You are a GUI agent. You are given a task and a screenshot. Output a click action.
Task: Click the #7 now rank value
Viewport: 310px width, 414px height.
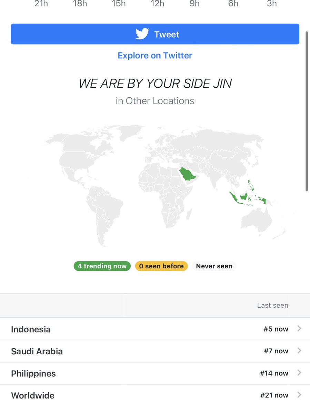point(276,351)
